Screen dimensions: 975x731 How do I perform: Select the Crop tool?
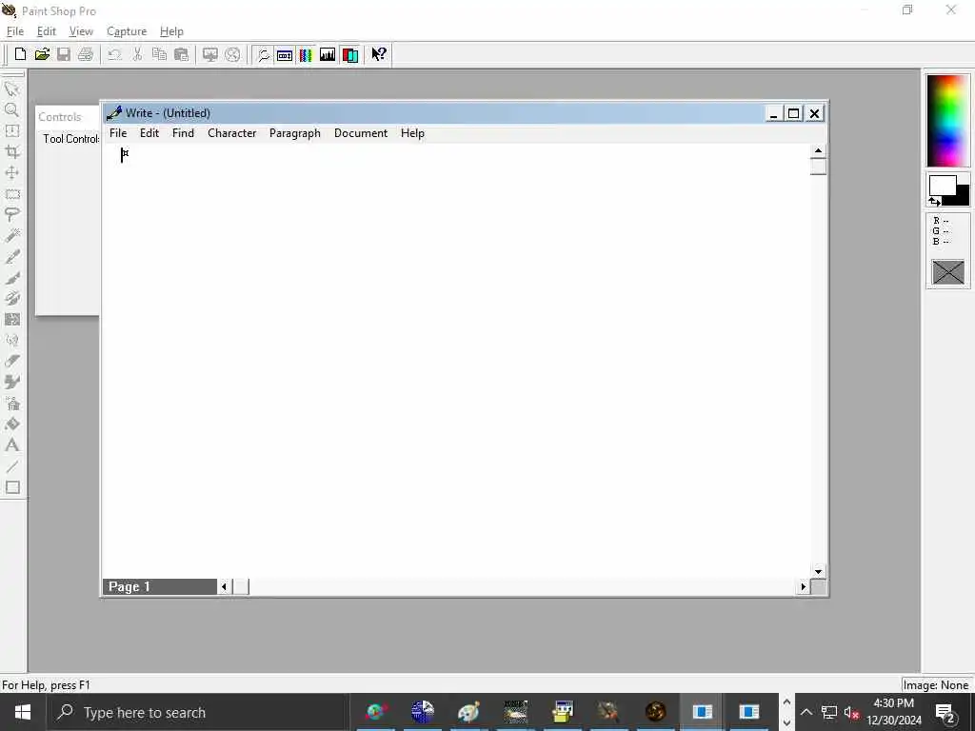[x=11, y=152]
